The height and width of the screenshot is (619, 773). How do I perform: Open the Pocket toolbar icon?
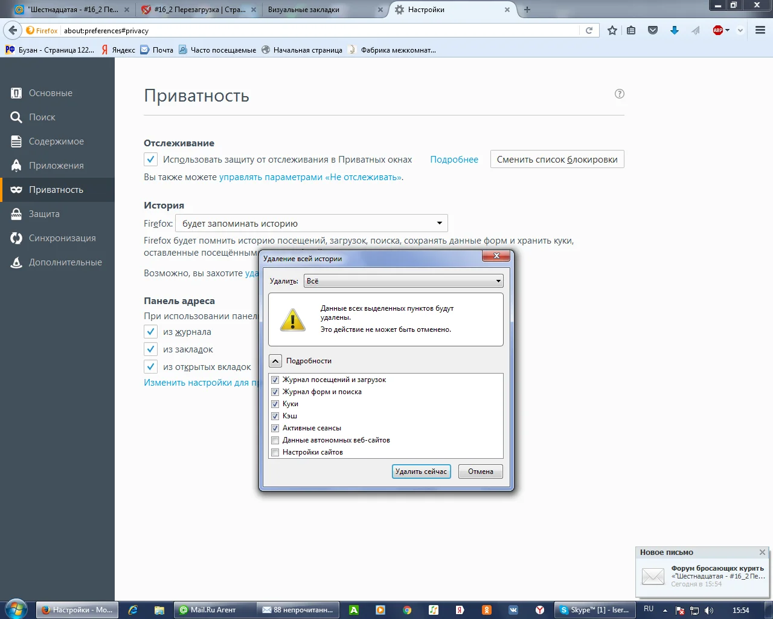tap(652, 30)
